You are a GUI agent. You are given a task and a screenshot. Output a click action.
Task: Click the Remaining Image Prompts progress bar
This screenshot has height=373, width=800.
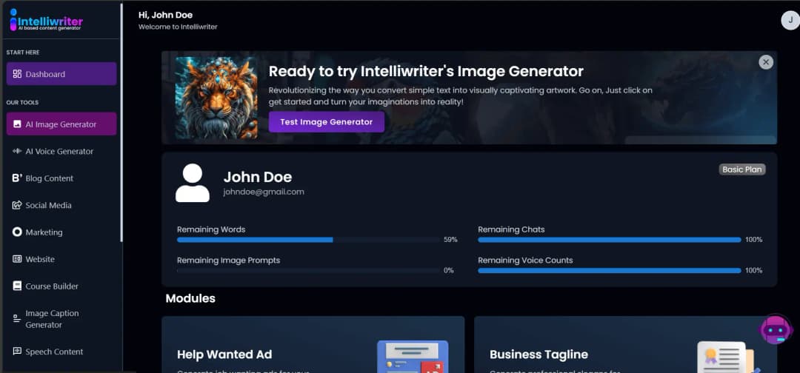click(x=308, y=271)
